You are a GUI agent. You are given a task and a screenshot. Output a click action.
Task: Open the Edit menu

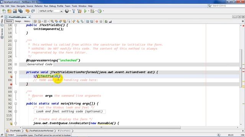7,6
